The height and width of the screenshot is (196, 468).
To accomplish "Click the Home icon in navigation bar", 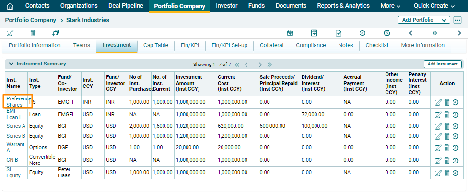I will 10,6.
